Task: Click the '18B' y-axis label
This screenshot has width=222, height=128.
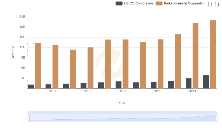Action: coord(22,27)
